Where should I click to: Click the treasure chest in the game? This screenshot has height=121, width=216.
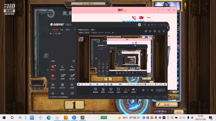[38, 85]
